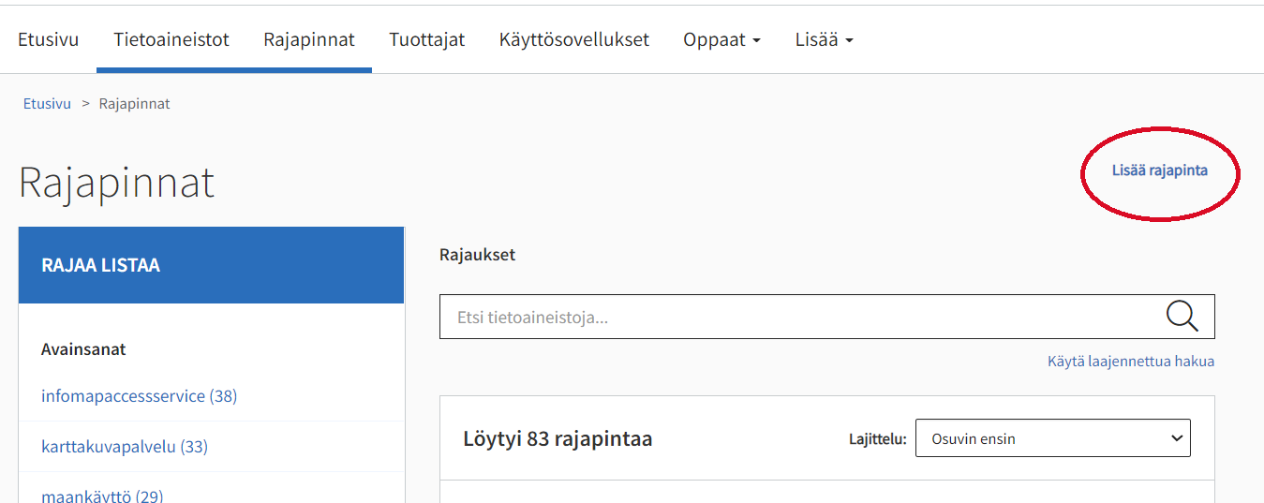Select the Rajapinnat navigation tab

[x=309, y=40]
